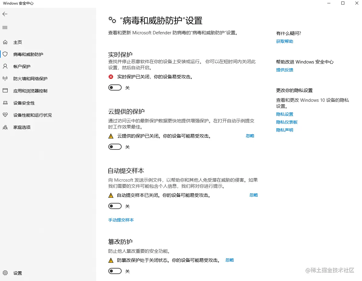Click the back arrow icon
Screen dimensions: 362x281
[x=5, y=14]
